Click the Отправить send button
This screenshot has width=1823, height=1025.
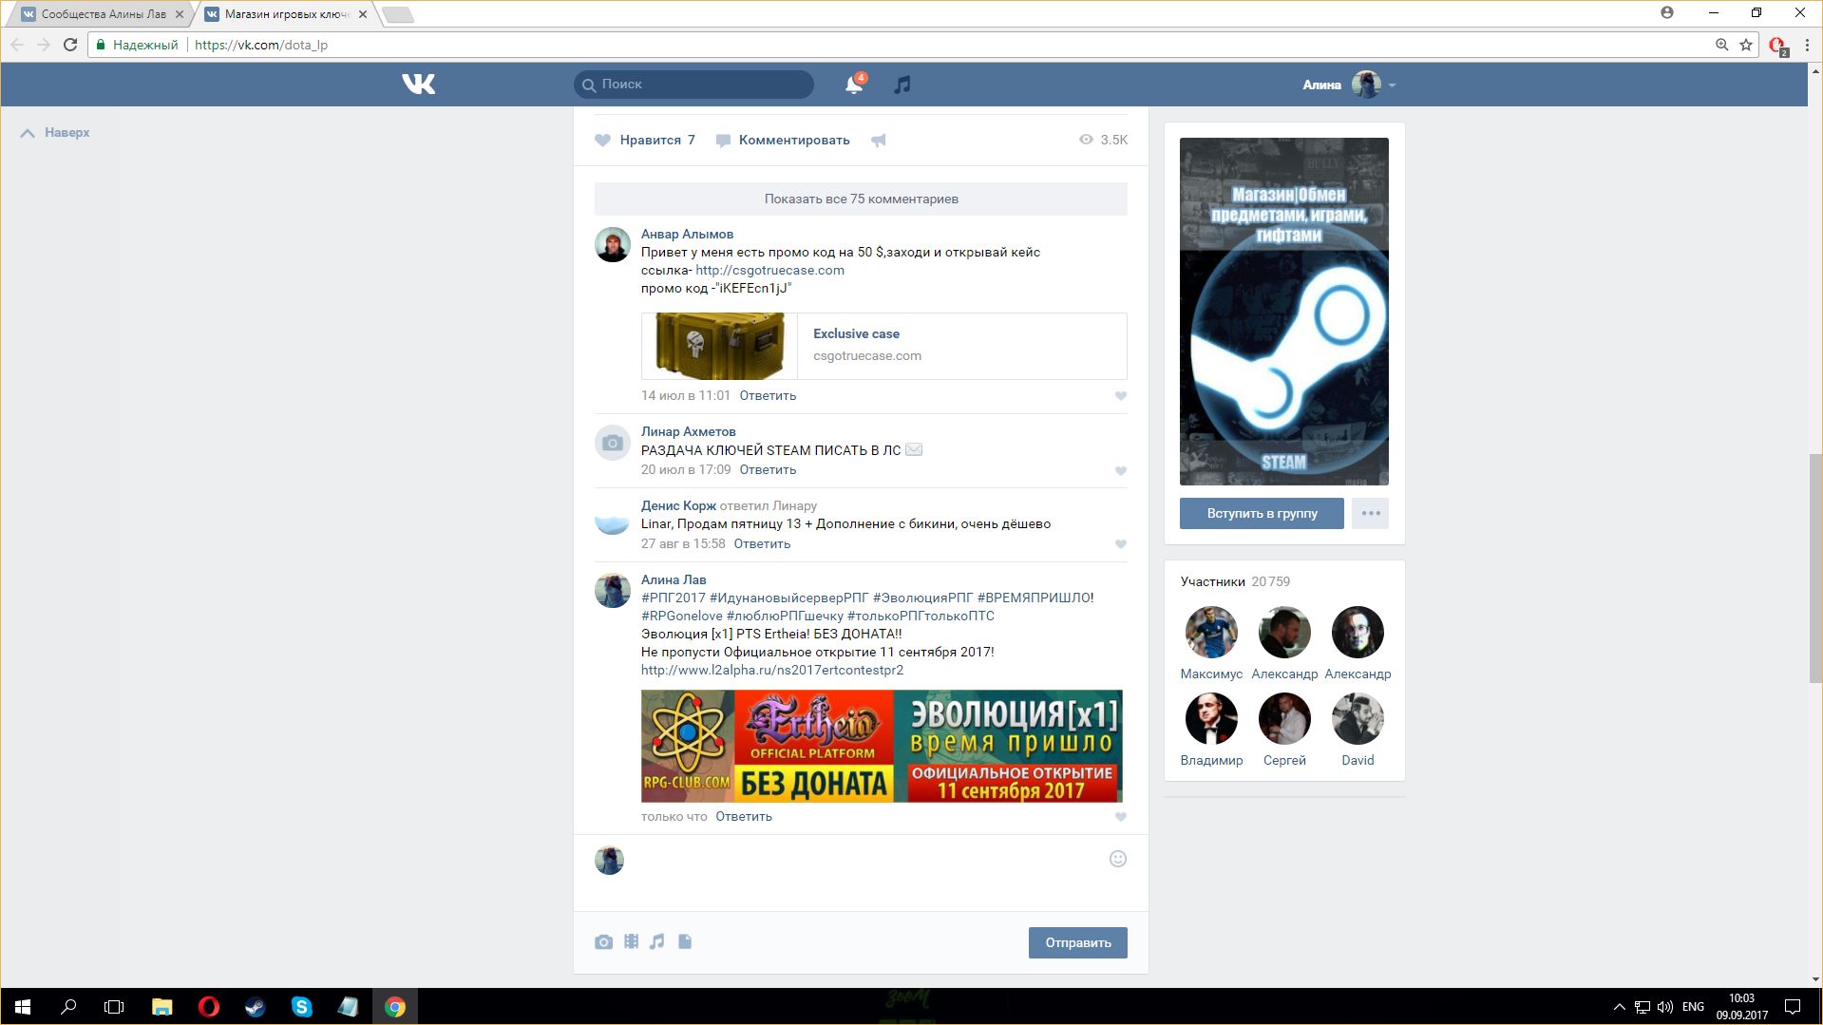[1077, 942]
